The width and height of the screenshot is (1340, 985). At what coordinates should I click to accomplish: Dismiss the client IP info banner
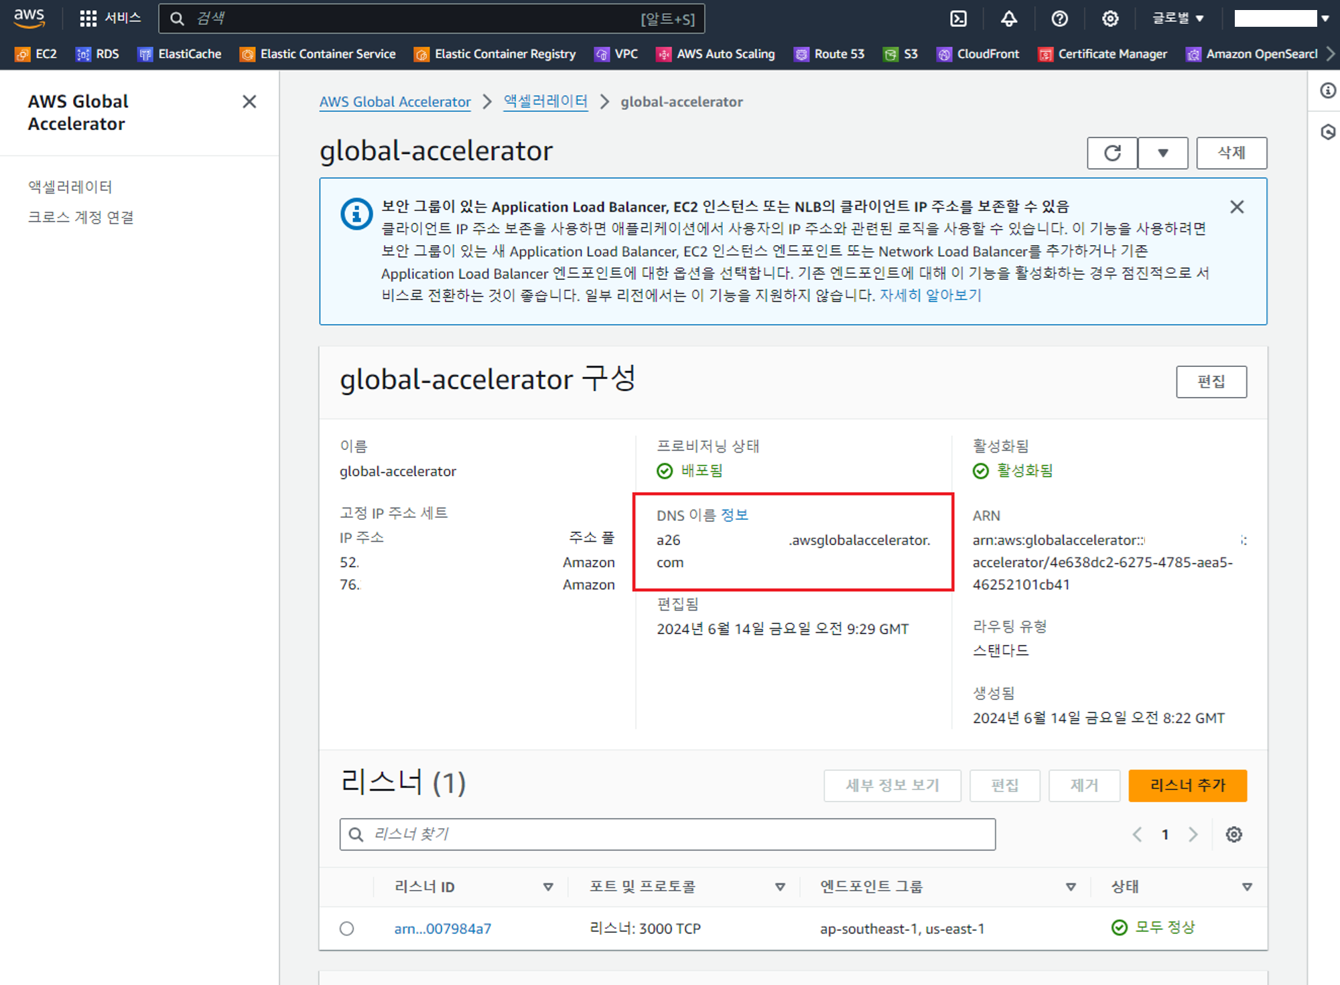click(x=1237, y=207)
